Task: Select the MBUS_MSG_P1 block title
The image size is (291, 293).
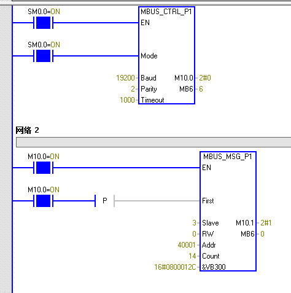Action: click(228, 157)
